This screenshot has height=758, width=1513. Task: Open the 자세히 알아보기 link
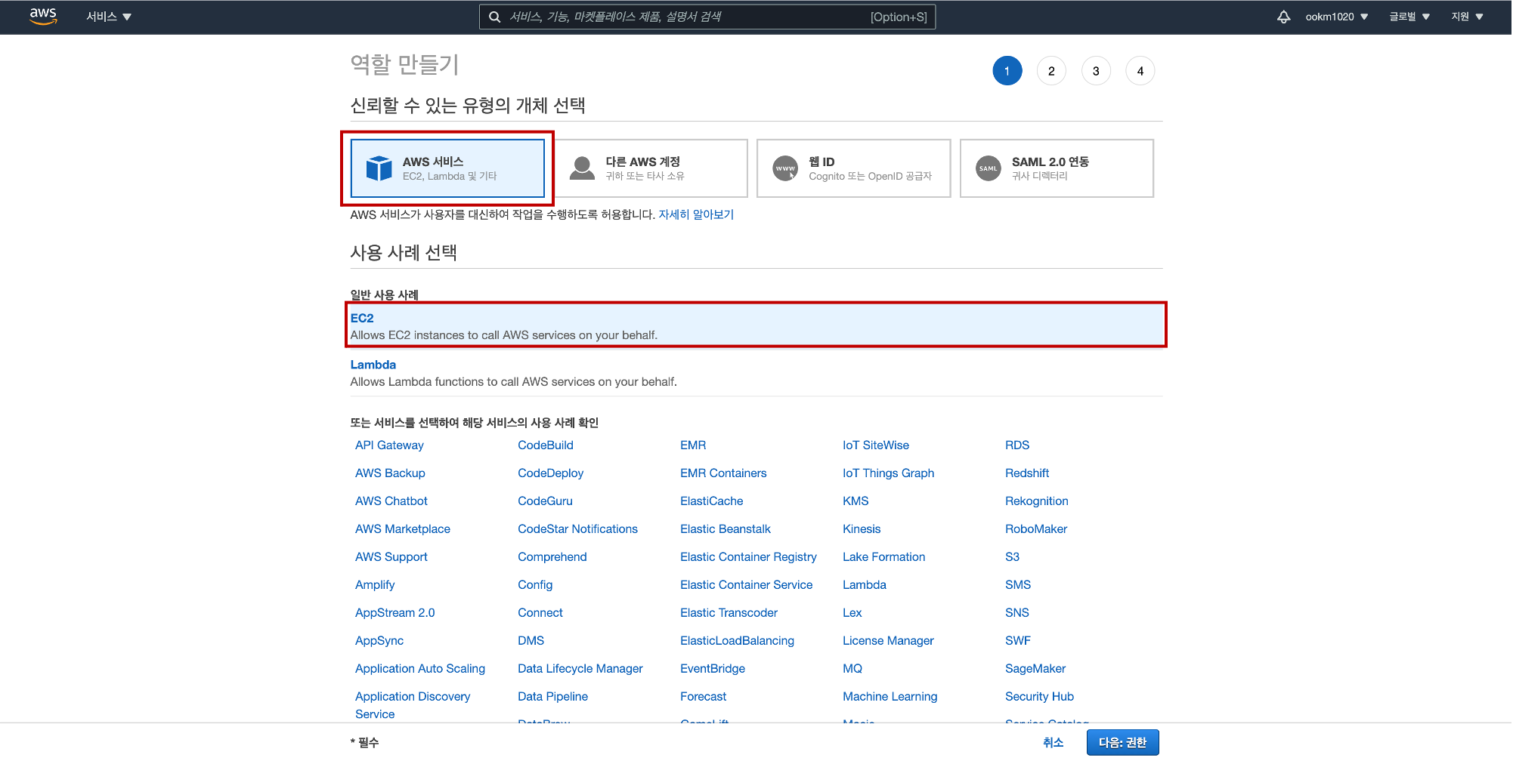click(x=696, y=214)
